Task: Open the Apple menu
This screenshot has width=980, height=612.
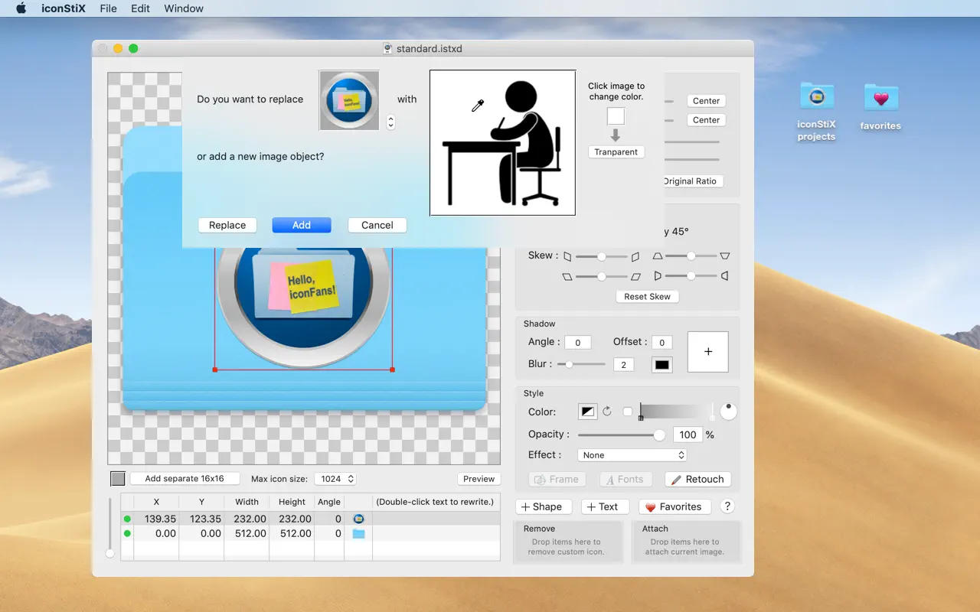Action: 21,8
